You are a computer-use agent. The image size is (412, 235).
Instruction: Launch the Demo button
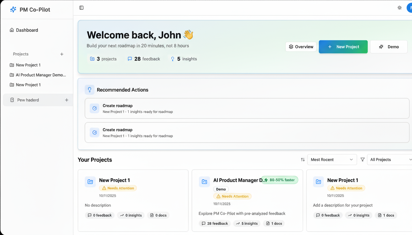(388, 47)
